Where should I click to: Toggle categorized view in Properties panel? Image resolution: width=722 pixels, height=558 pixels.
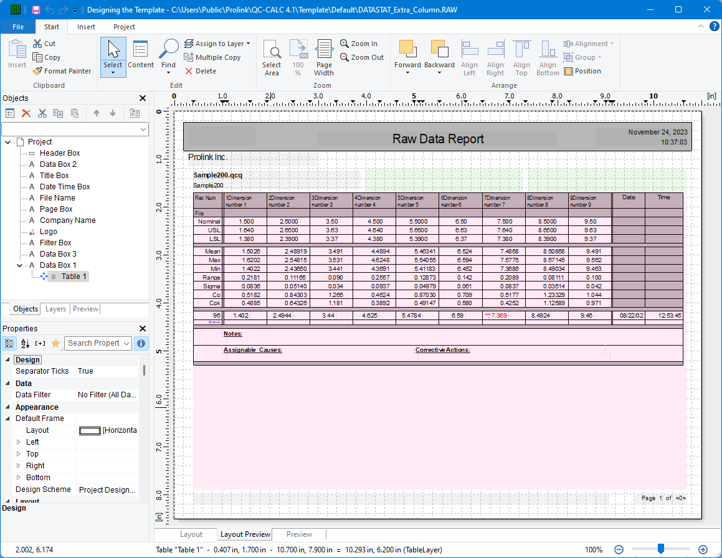(9, 343)
